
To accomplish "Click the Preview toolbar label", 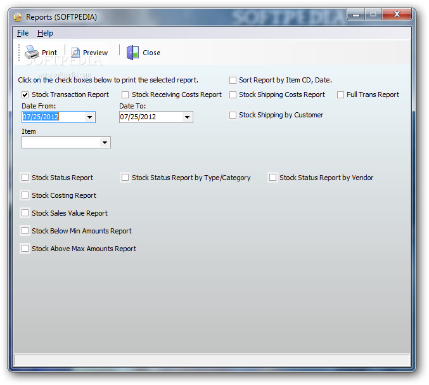I will tap(95, 53).
